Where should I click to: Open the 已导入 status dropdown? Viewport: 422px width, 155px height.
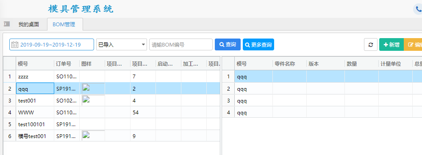(x=122, y=44)
